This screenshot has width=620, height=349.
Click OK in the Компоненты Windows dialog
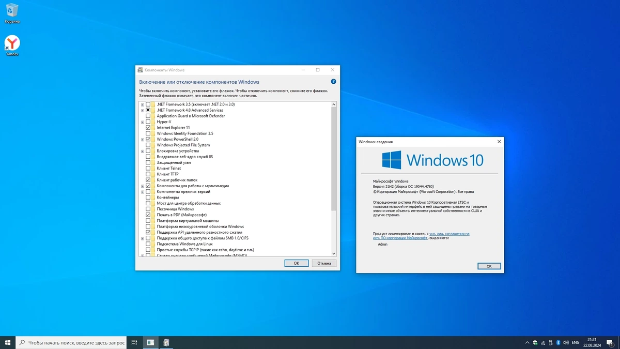pyautogui.click(x=297, y=263)
